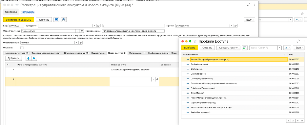The image size is (307, 125).
Task: Go to next page navigation arrow
Action: pos(297,120)
